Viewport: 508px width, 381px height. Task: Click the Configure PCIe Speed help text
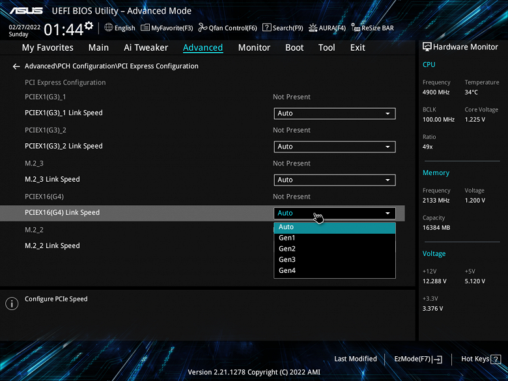56,299
